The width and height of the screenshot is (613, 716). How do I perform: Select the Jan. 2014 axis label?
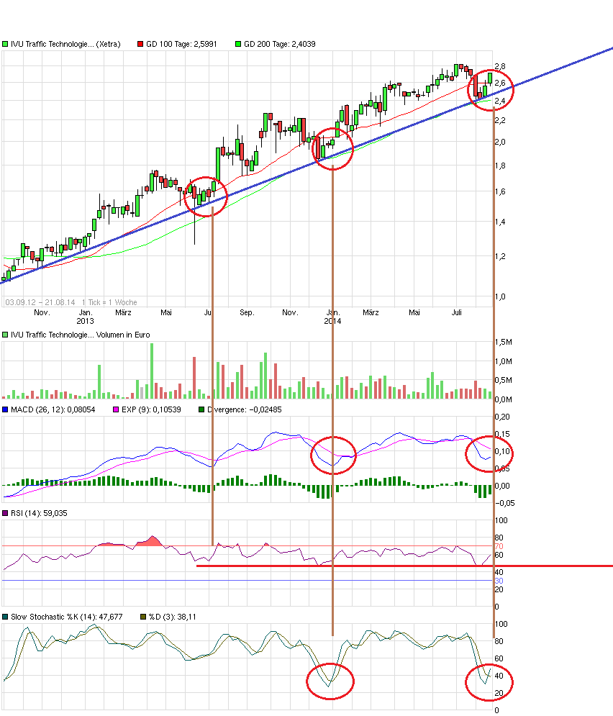[x=332, y=317]
